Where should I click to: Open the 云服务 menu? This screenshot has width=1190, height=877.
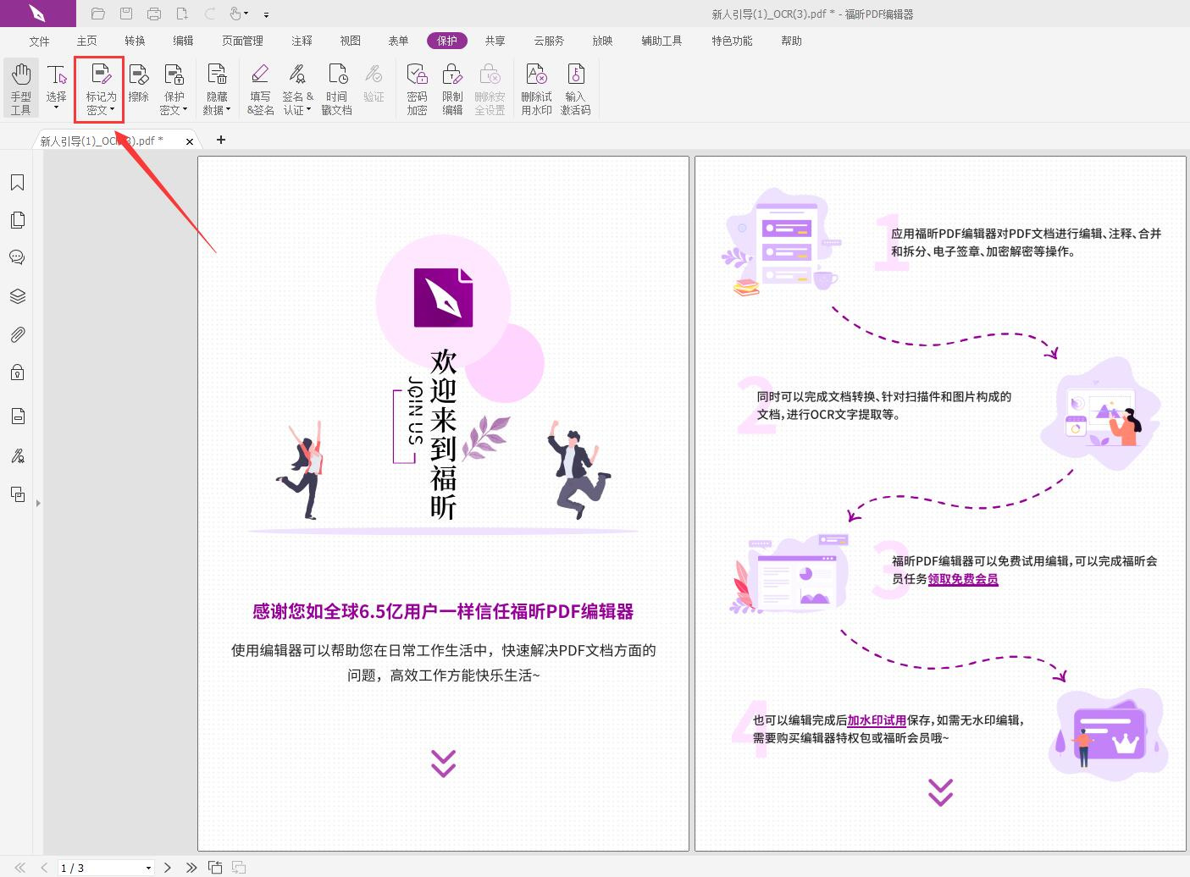(548, 40)
